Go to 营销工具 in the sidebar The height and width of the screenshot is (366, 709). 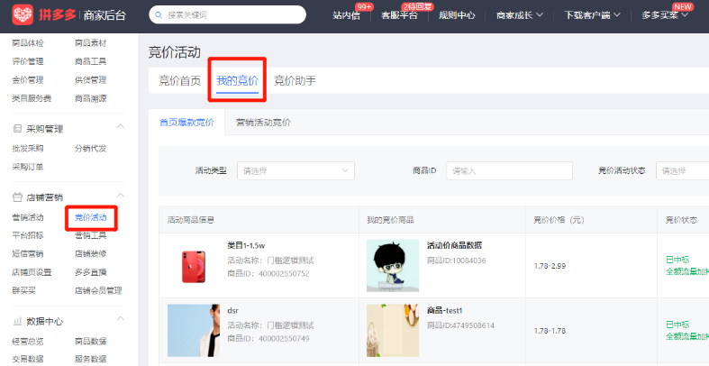pos(90,235)
